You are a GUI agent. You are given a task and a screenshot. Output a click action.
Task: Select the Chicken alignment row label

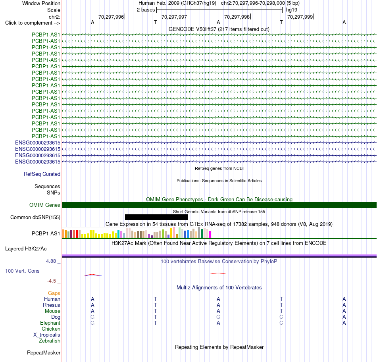(x=51, y=329)
